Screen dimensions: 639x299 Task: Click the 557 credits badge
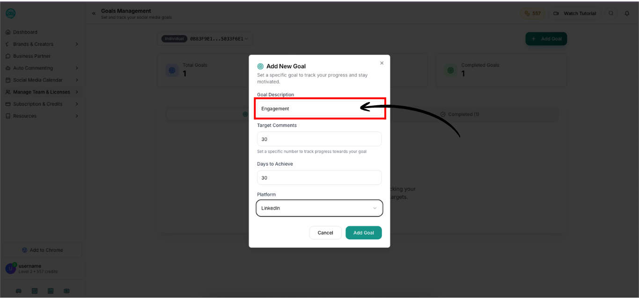tap(533, 14)
